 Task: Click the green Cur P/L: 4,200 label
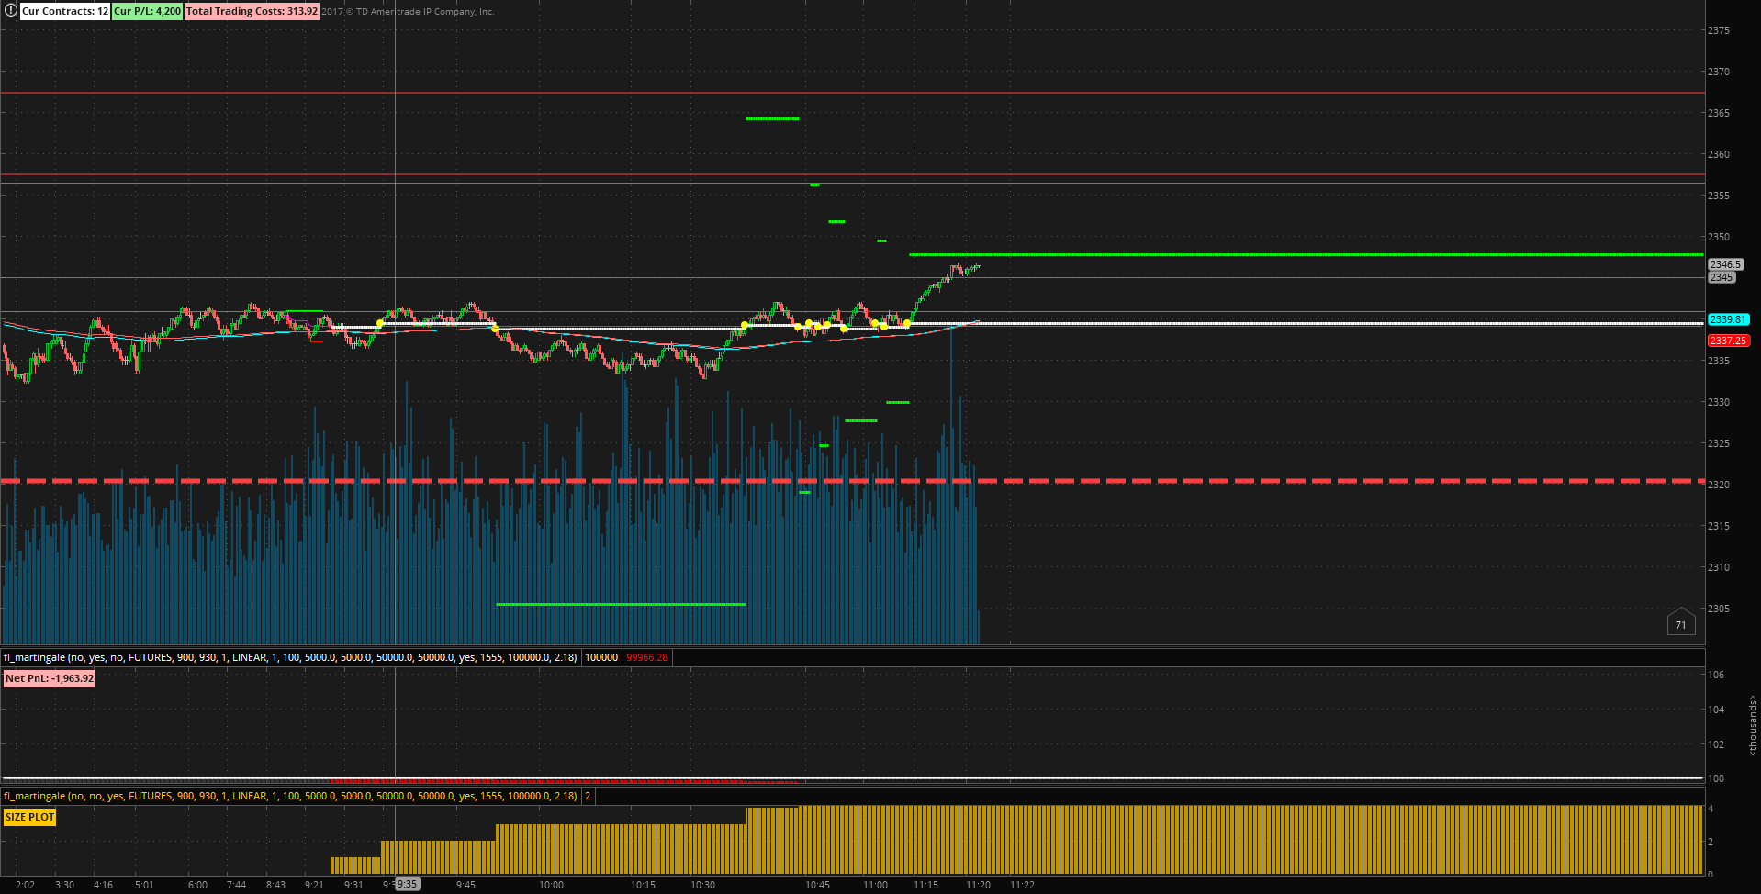(147, 11)
